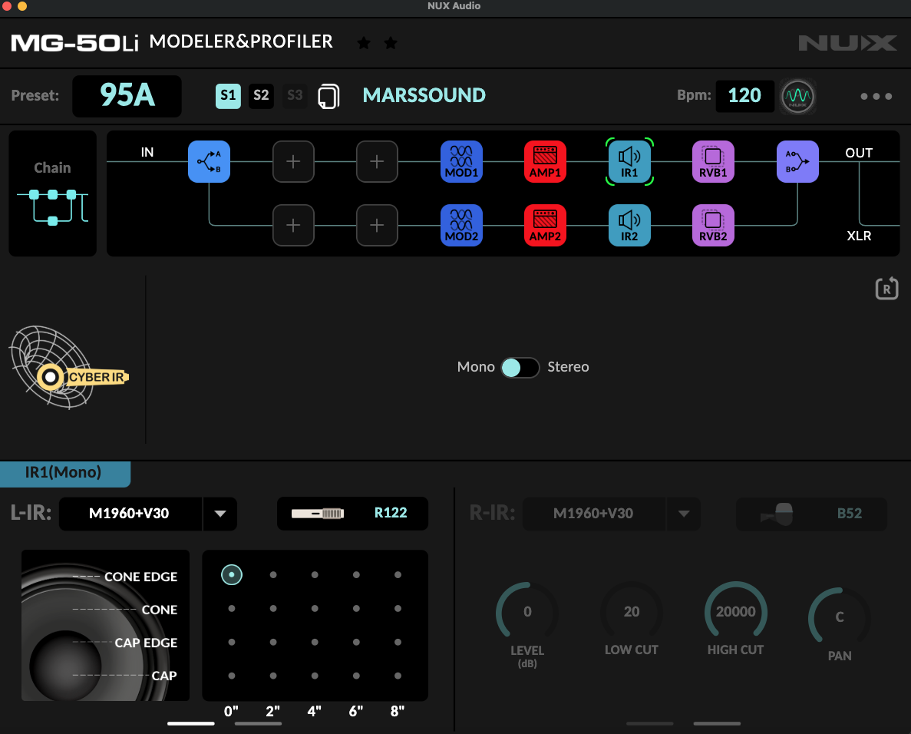Click the CAP EDGE label
This screenshot has width=911, height=734.
click(146, 643)
